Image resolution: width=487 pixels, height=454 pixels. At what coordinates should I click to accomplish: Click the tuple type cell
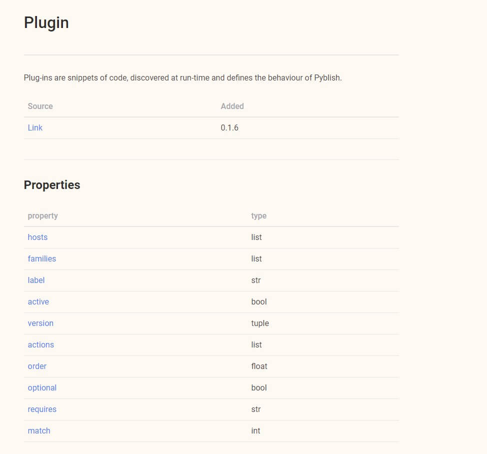[260, 323]
